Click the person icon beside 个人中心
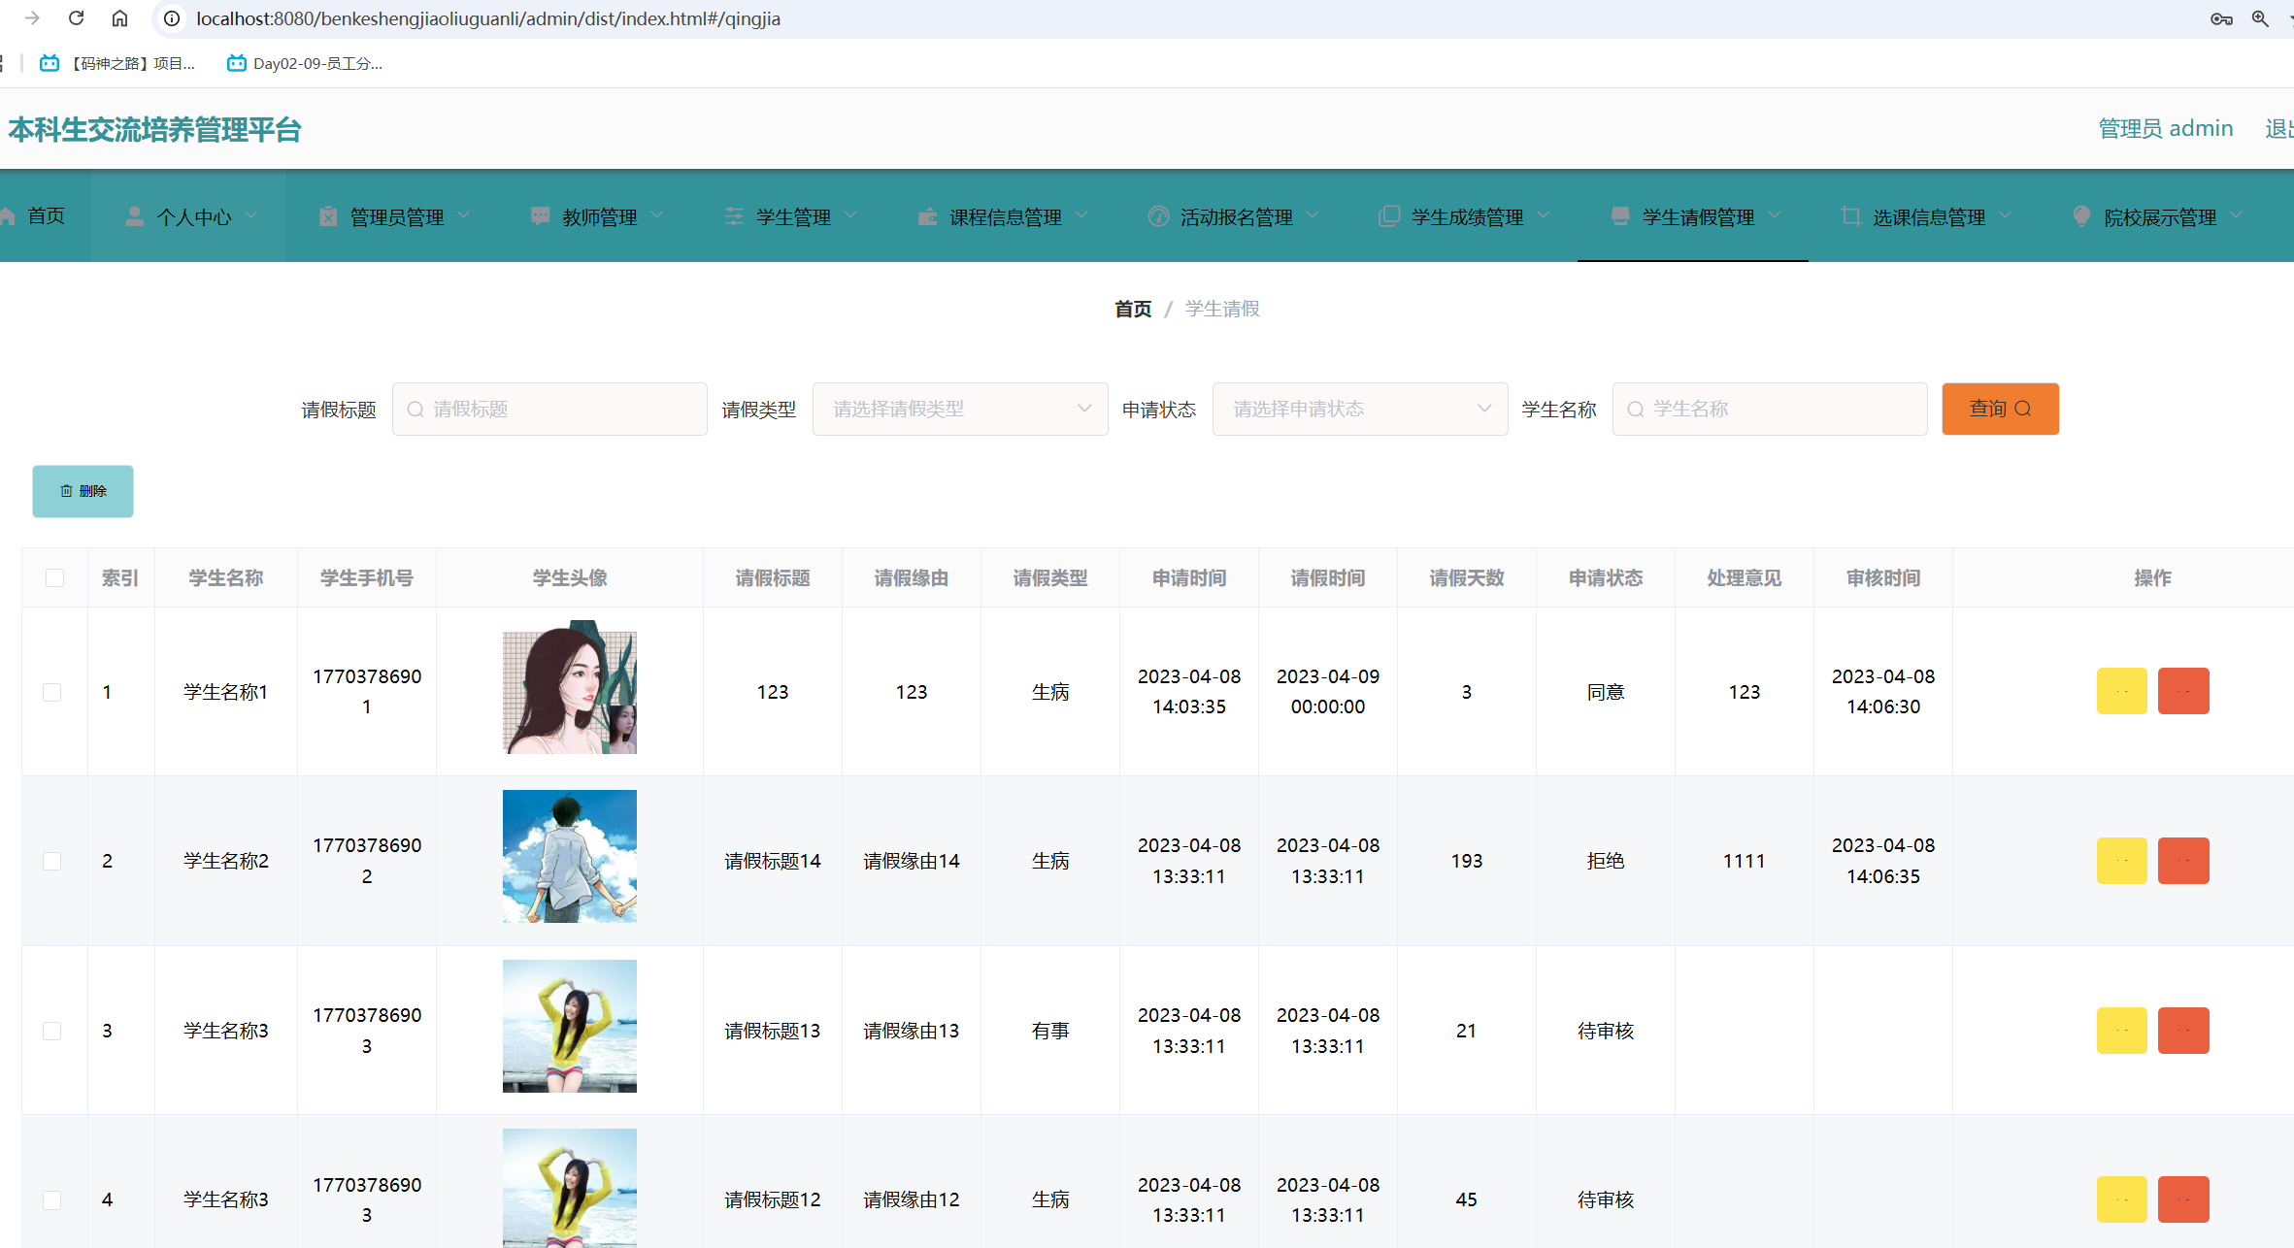The width and height of the screenshot is (2294, 1248). (135, 216)
